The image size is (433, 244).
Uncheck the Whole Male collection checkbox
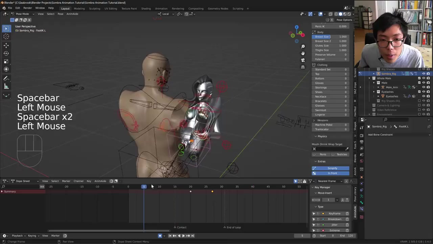(x=419, y=78)
